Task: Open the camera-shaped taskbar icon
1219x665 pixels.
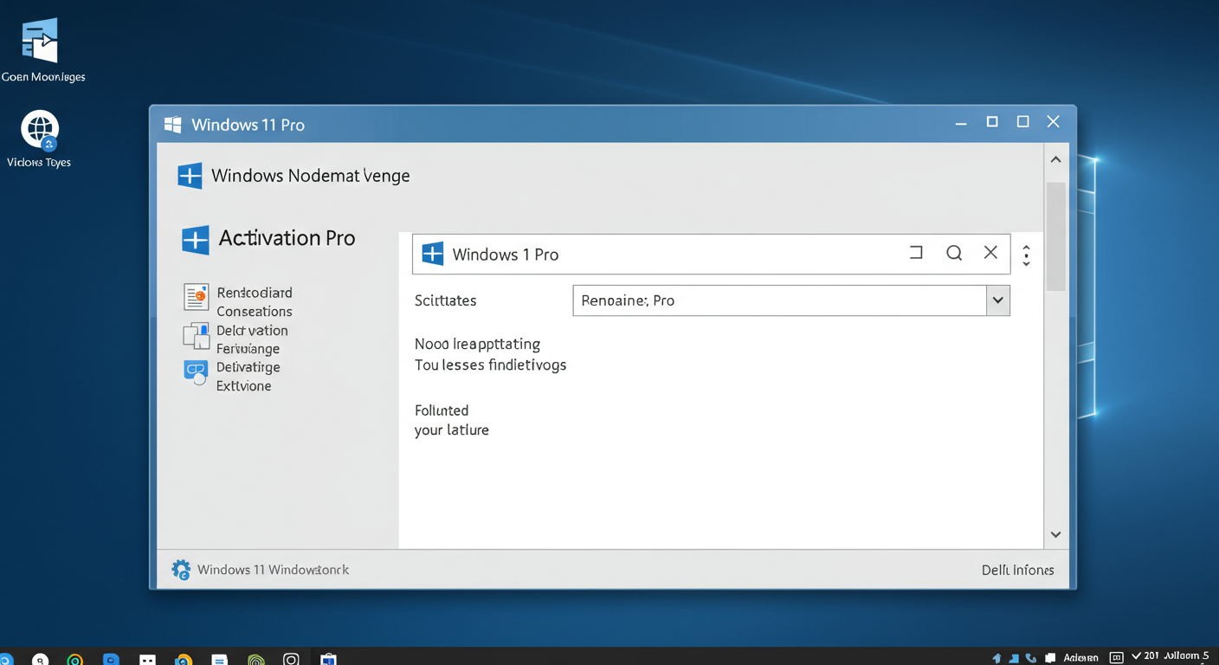Action: click(x=291, y=660)
